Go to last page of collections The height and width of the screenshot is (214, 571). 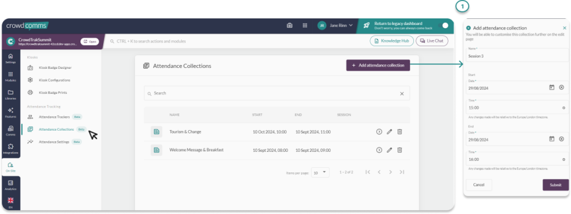pos(401,172)
